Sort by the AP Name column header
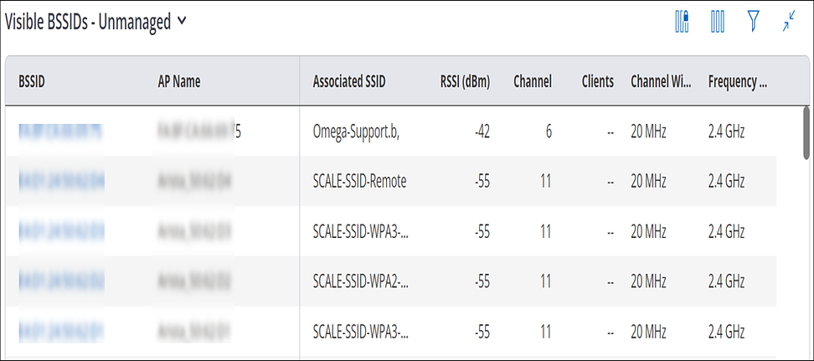 coord(179,81)
